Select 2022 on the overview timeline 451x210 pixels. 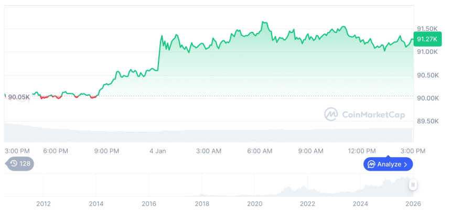[x=307, y=203]
